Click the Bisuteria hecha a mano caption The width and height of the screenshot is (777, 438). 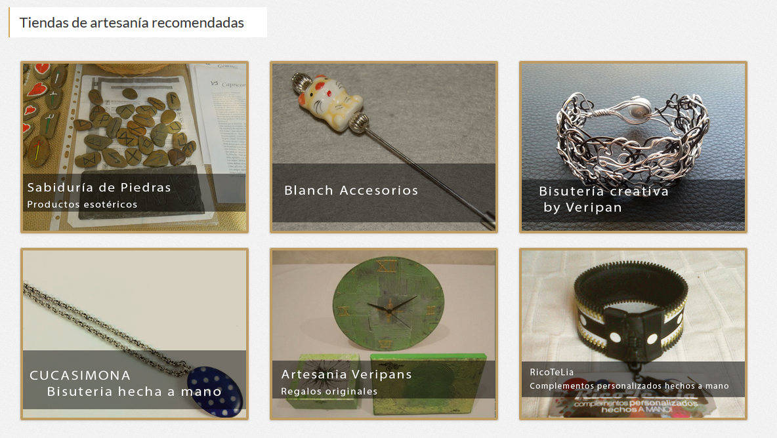(x=134, y=391)
